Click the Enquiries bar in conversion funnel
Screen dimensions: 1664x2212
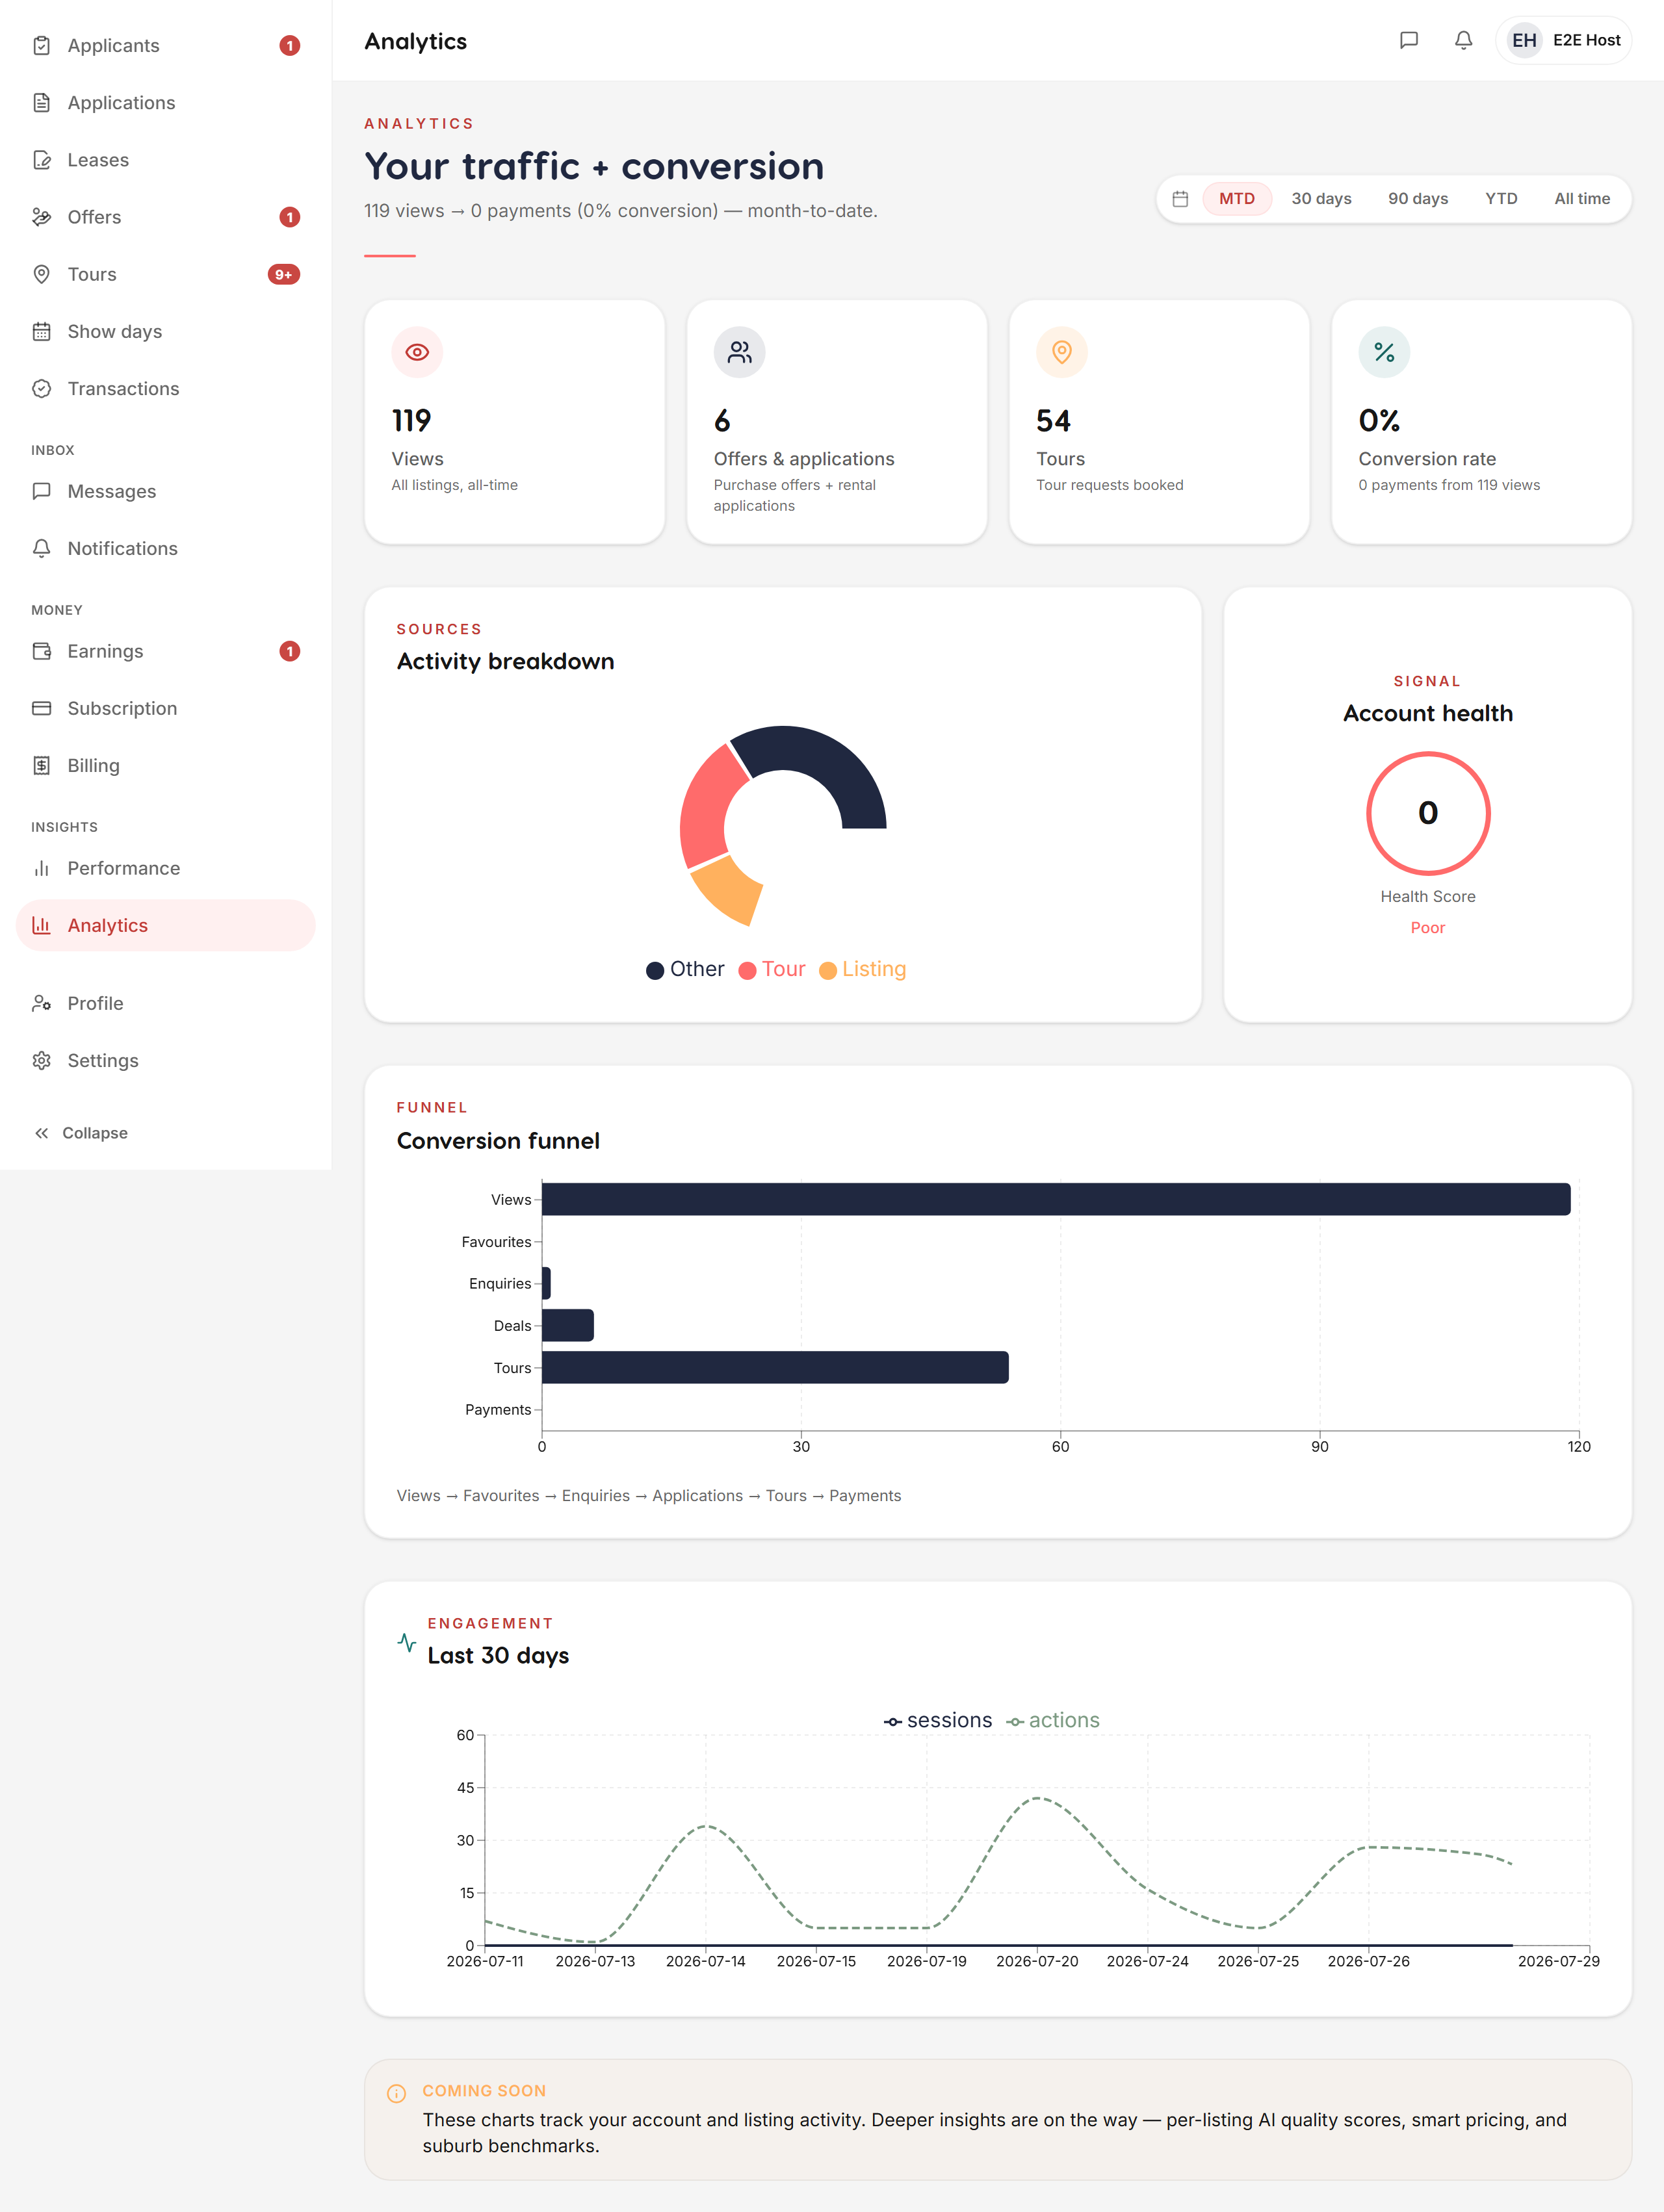click(x=546, y=1283)
